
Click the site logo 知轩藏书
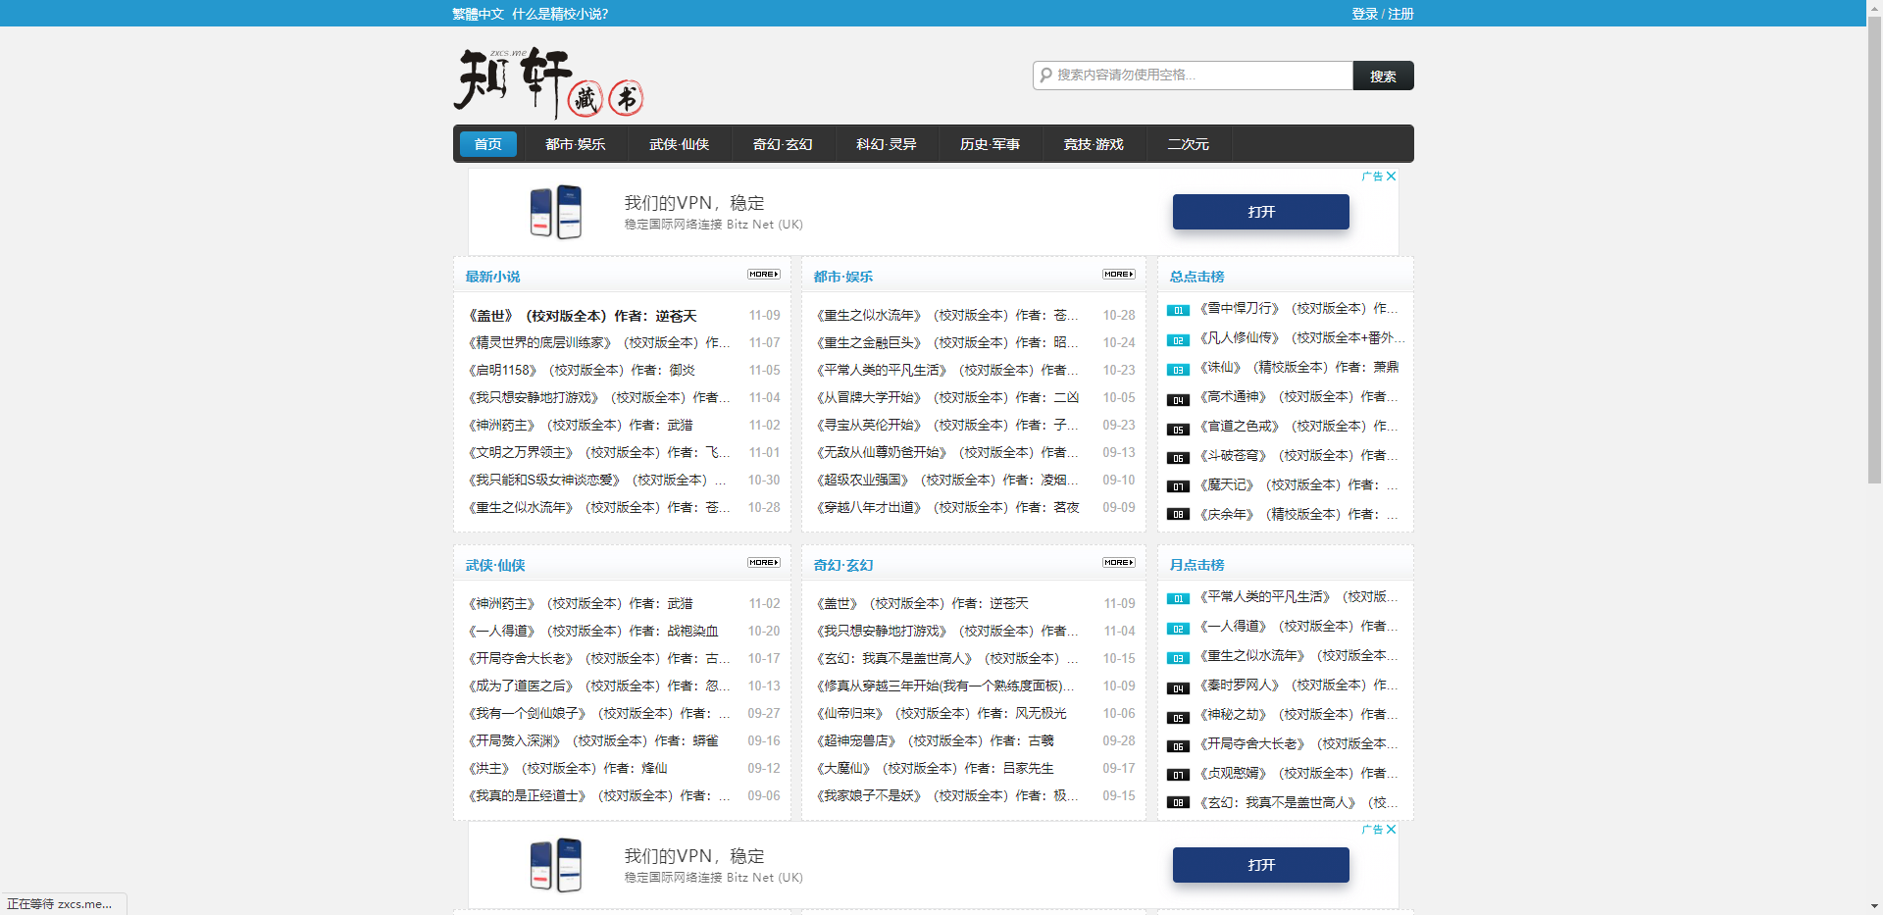[x=549, y=82]
